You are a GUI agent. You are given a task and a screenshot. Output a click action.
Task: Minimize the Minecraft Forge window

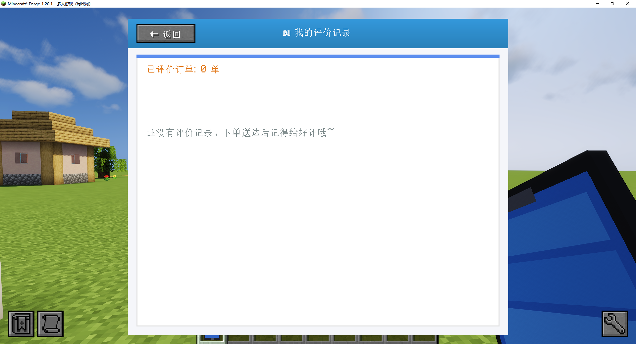tap(598, 4)
